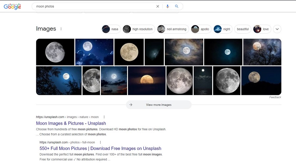This screenshot has width=296, height=167.
Task: Pick the beautiful filter chip
Action: [x=243, y=29]
